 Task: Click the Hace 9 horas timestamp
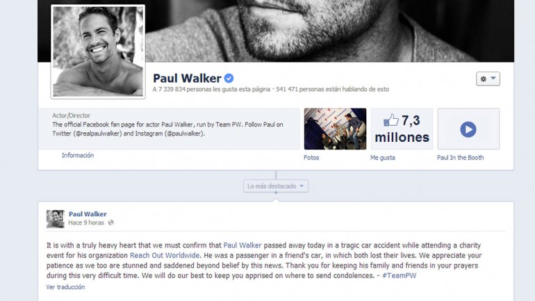(x=86, y=223)
